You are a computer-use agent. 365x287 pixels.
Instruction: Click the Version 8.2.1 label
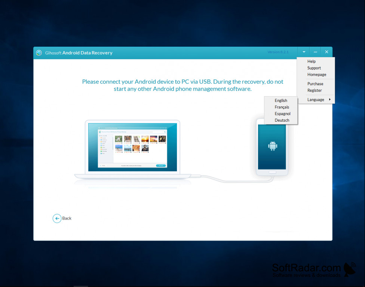point(278,52)
